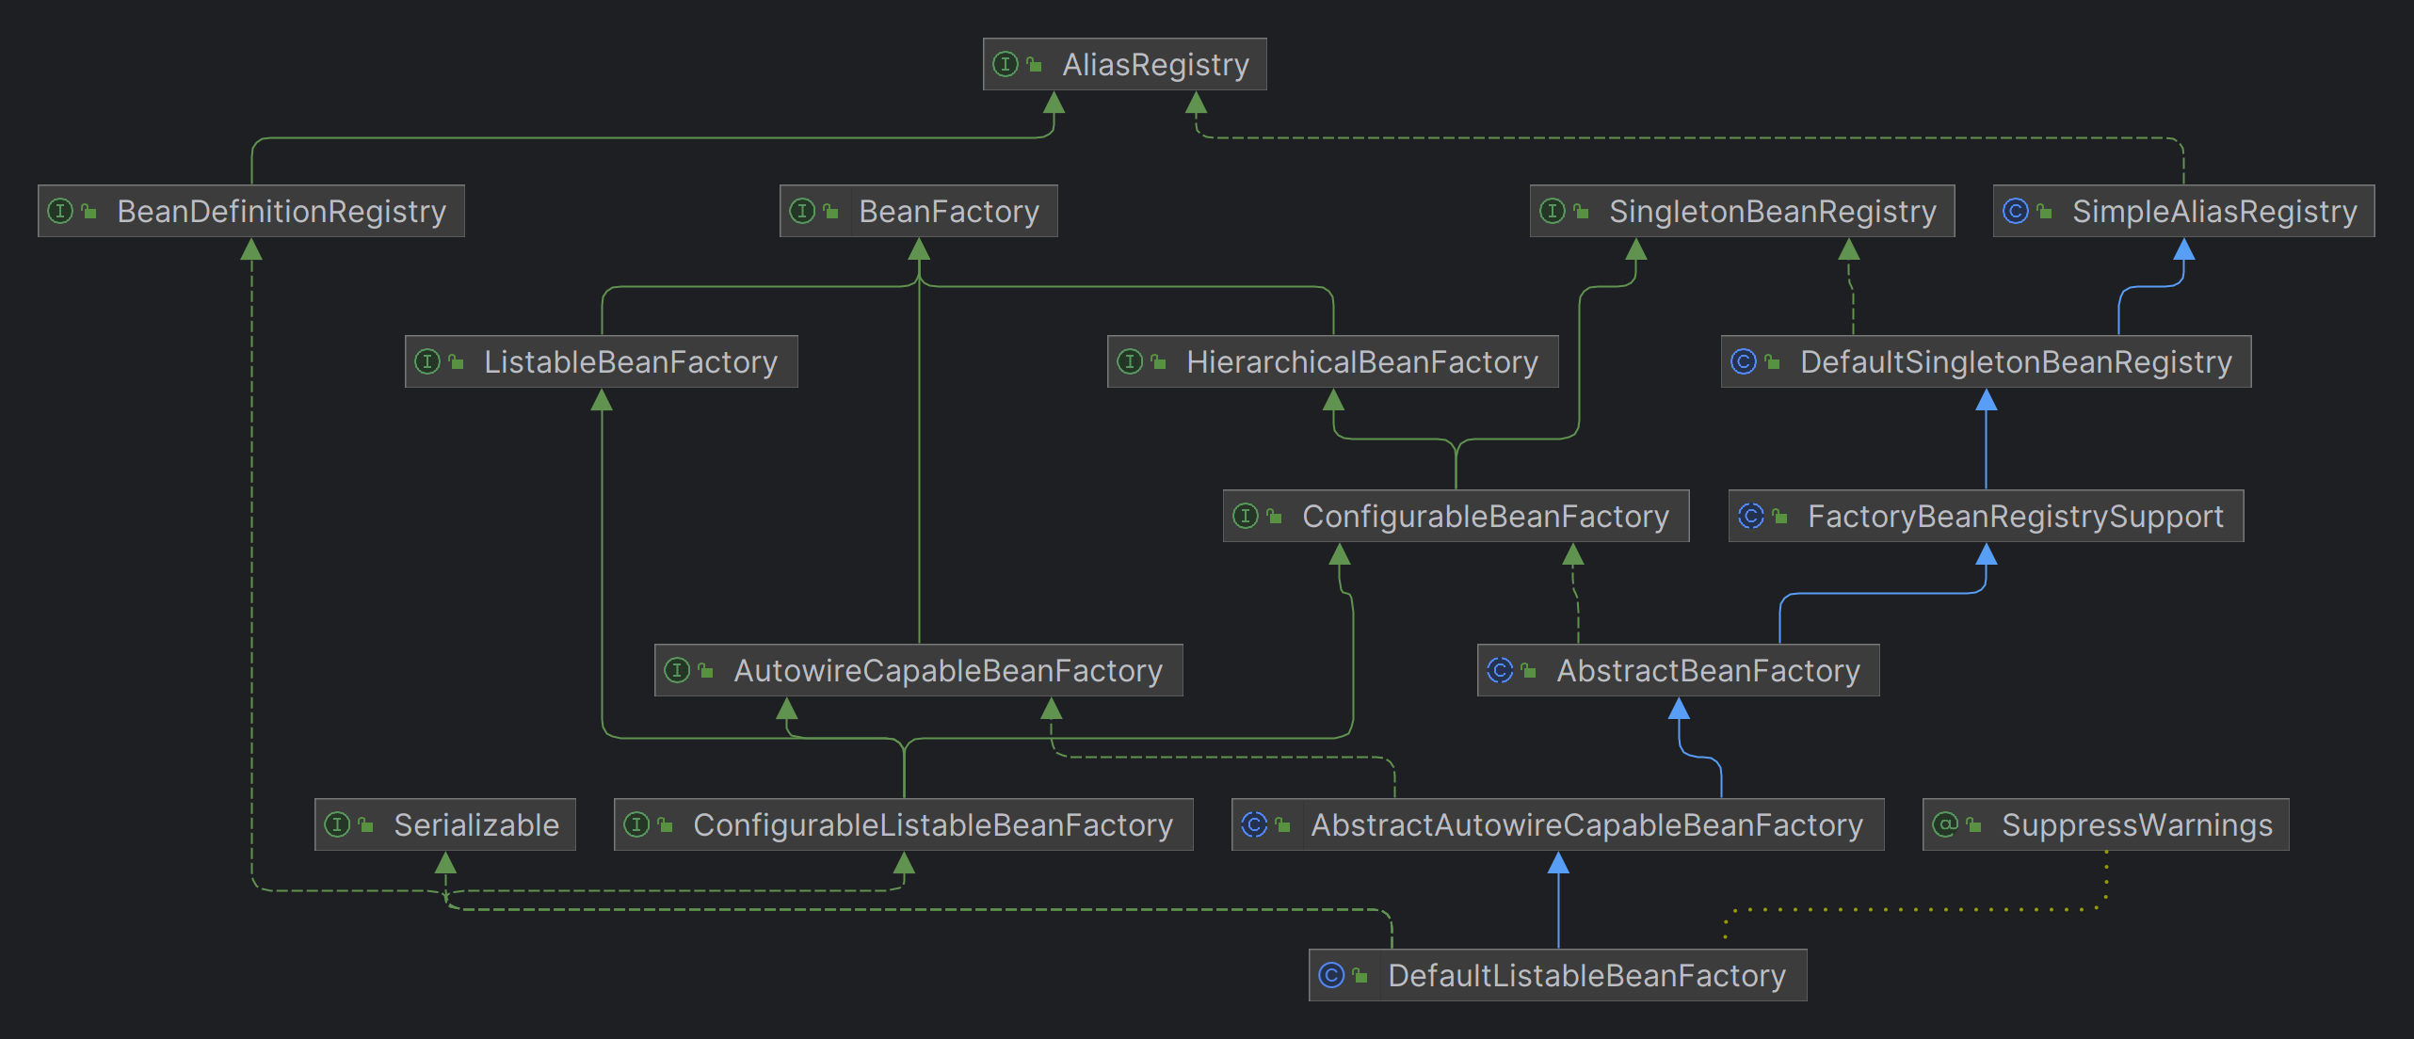Select the AbstractBeanFactory node label
This screenshot has height=1039, width=2414.
coord(1709,671)
